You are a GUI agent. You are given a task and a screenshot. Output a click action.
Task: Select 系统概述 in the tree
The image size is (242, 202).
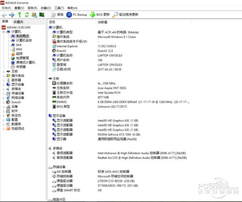[22, 36]
